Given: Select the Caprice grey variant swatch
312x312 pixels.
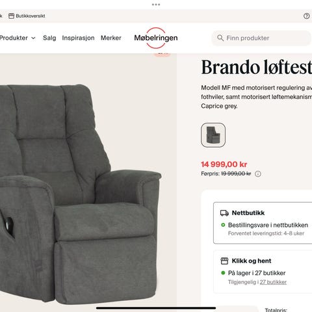Looking at the screenshot, I should 213,135.
